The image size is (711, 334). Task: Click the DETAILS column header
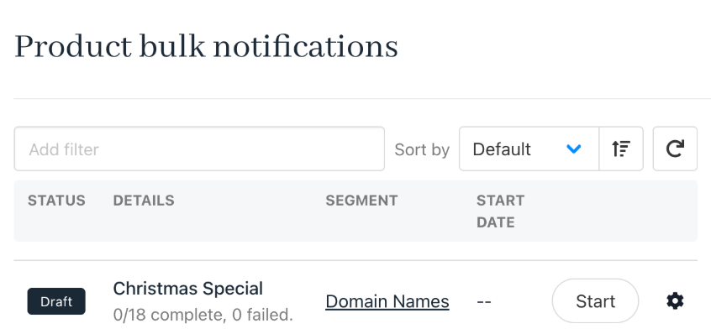pos(143,201)
